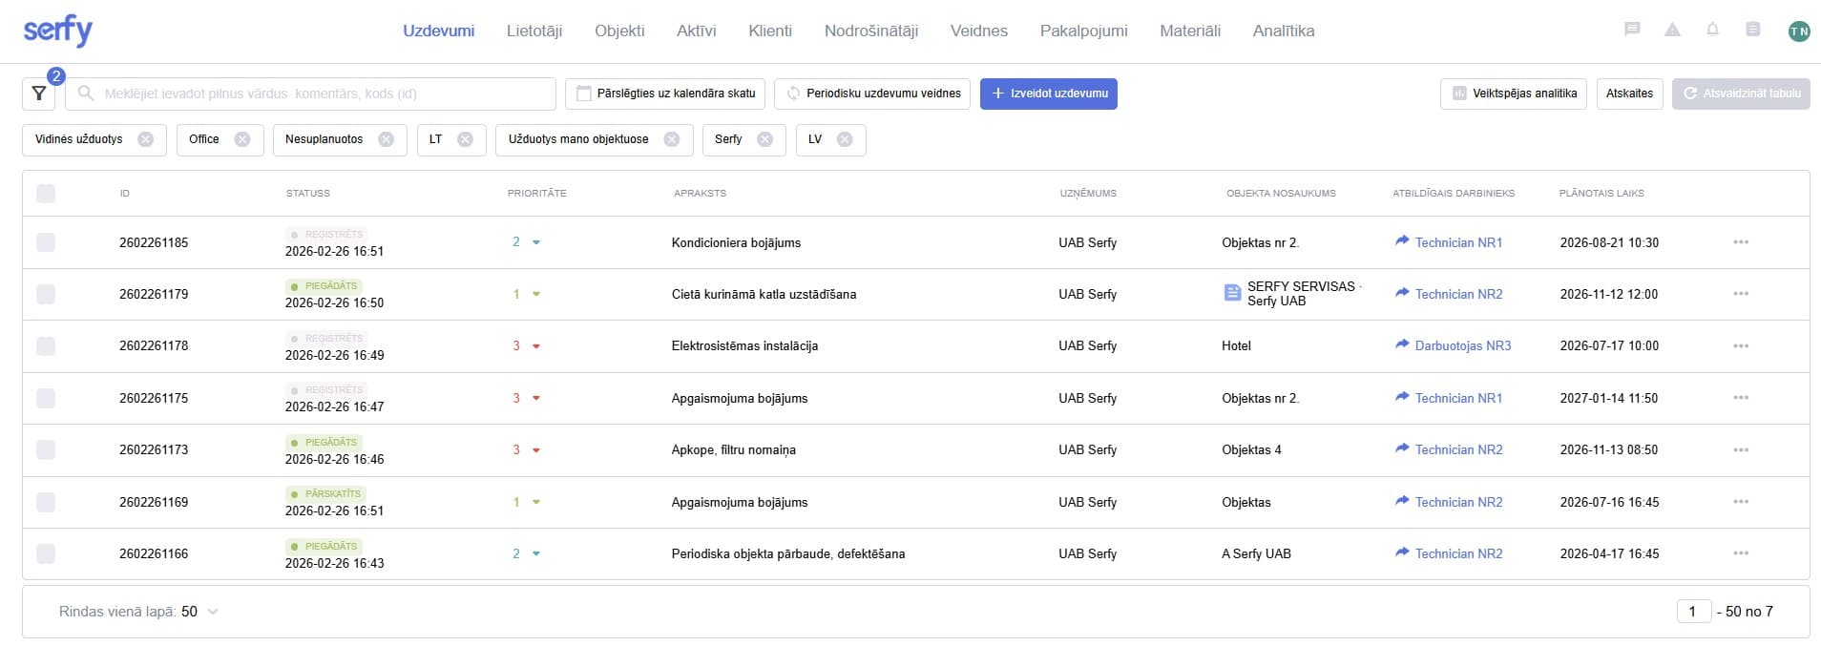
Task: Open the chat messages icon
Action: [x=1632, y=30]
